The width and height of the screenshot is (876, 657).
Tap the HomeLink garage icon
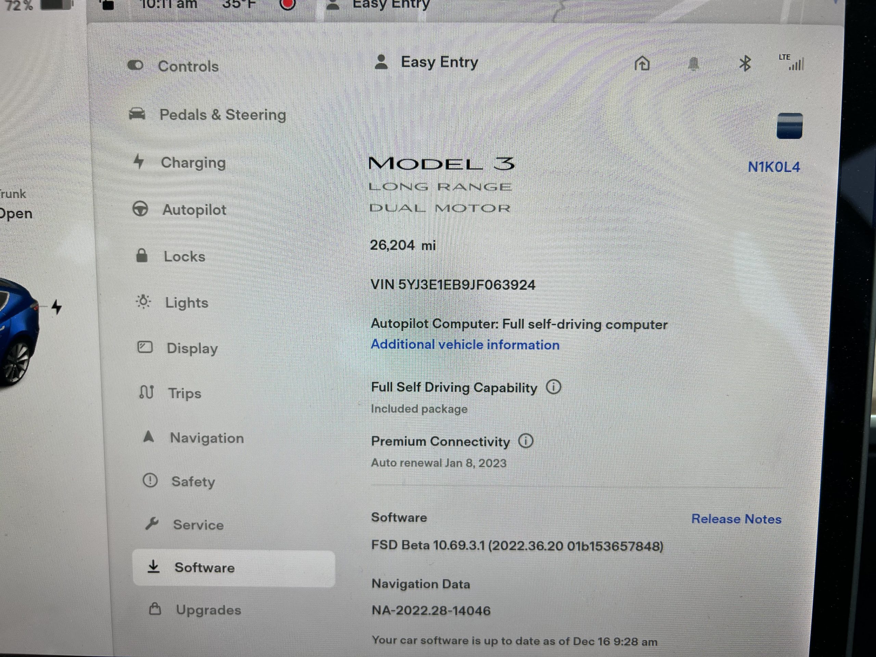642,63
